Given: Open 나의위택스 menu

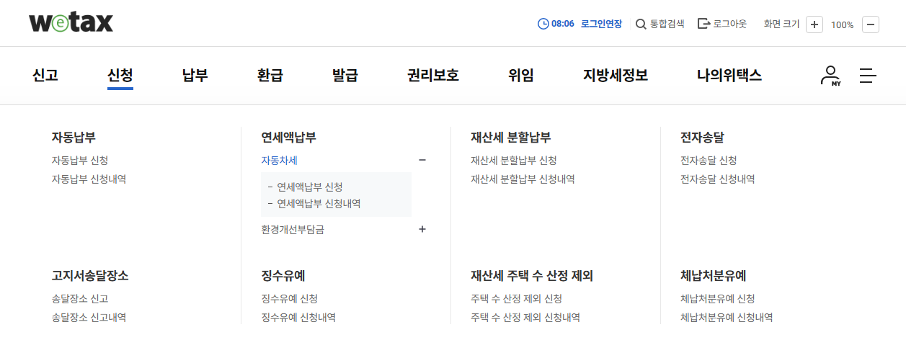Looking at the screenshot, I should [729, 75].
